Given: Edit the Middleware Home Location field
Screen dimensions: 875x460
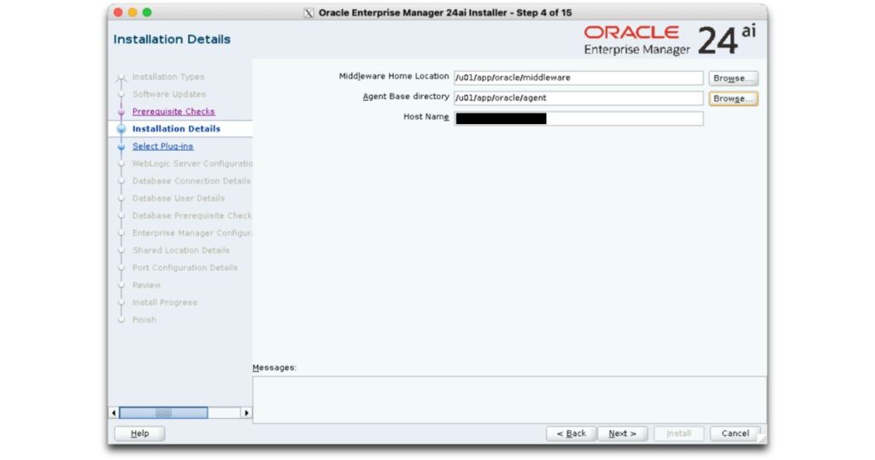Looking at the screenshot, I should coord(578,78).
